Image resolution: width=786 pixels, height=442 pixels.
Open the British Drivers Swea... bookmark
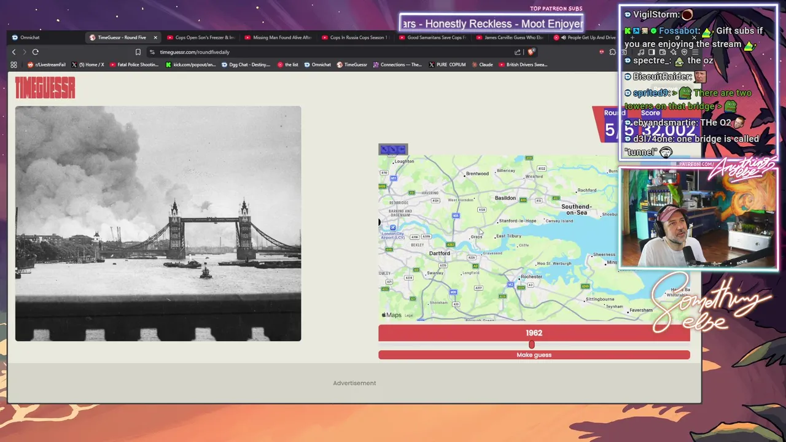tap(523, 64)
